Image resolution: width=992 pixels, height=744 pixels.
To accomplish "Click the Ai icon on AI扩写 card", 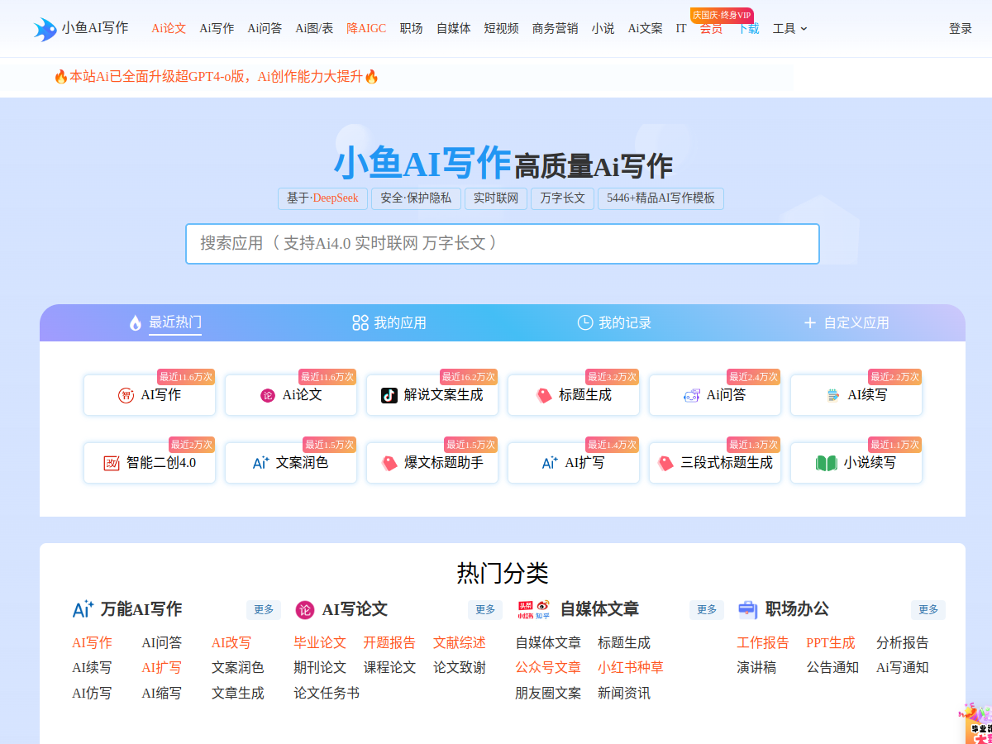I will point(550,463).
